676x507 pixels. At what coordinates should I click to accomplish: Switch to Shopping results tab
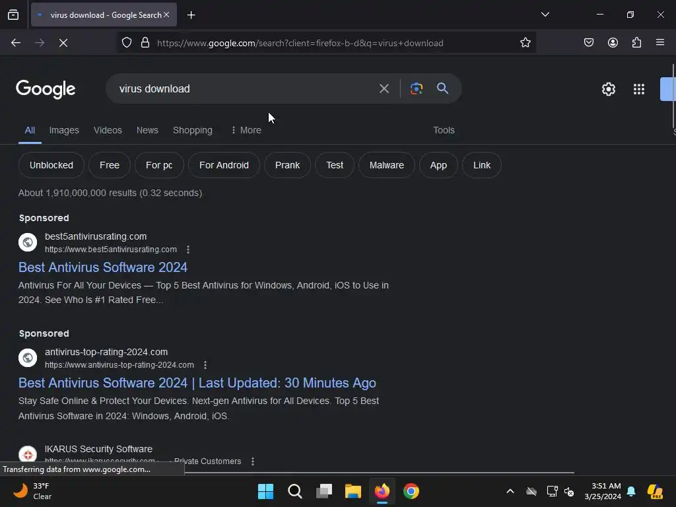point(193,130)
